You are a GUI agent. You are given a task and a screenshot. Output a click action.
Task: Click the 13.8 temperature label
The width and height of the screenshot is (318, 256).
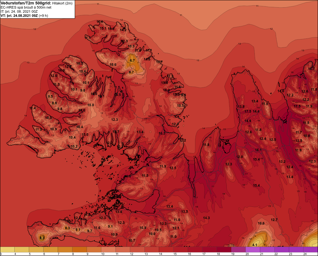pos(241,107)
